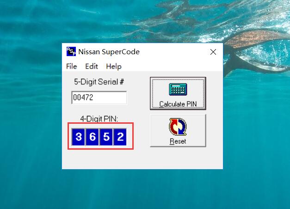Click the Calculate PIN button
The height and width of the screenshot is (209, 290).
click(x=178, y=94)
